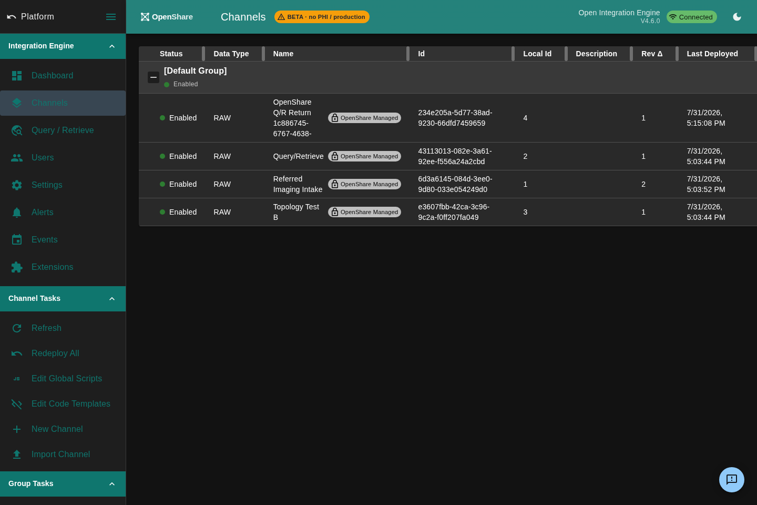Click the lock badge on Query/Retrieve row
757x505 pixels.
click(335, 156)
